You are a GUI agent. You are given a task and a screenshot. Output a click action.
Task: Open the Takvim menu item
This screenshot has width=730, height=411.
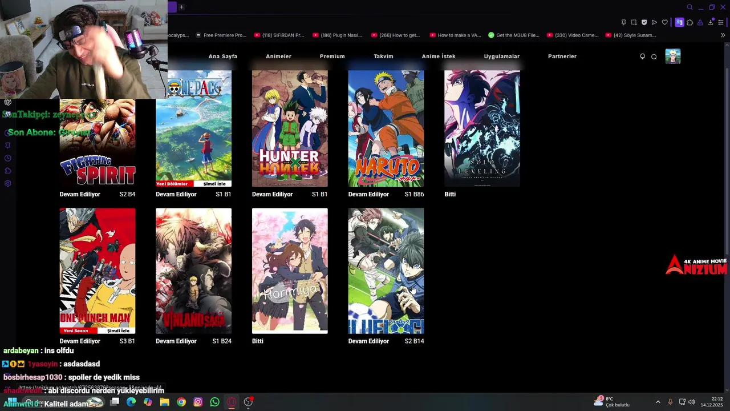coord(383,57)
